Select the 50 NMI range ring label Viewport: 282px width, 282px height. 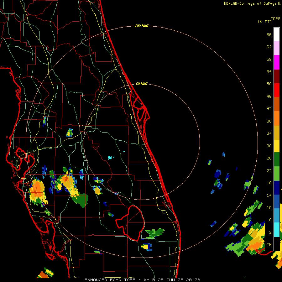coord(142,84)
